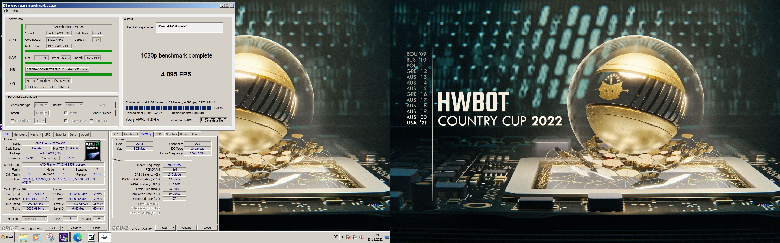Expand Tools dropdown arrow in right CPU-Z
Screen dimensions: 780x243
tap(173, 228)
